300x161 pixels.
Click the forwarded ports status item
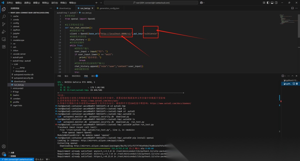point(48,159)
